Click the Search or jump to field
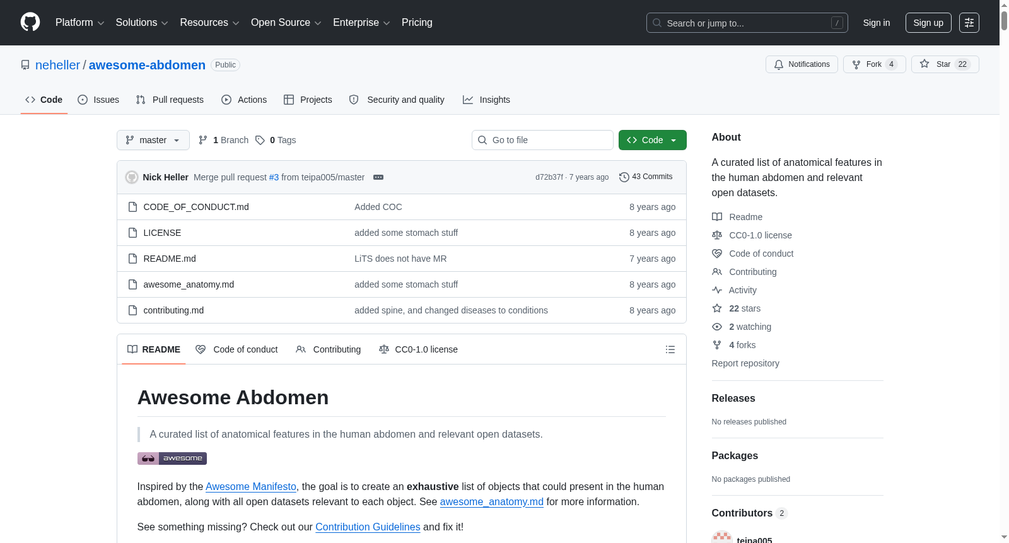1009x543 pixels. (x=747, y=23)
